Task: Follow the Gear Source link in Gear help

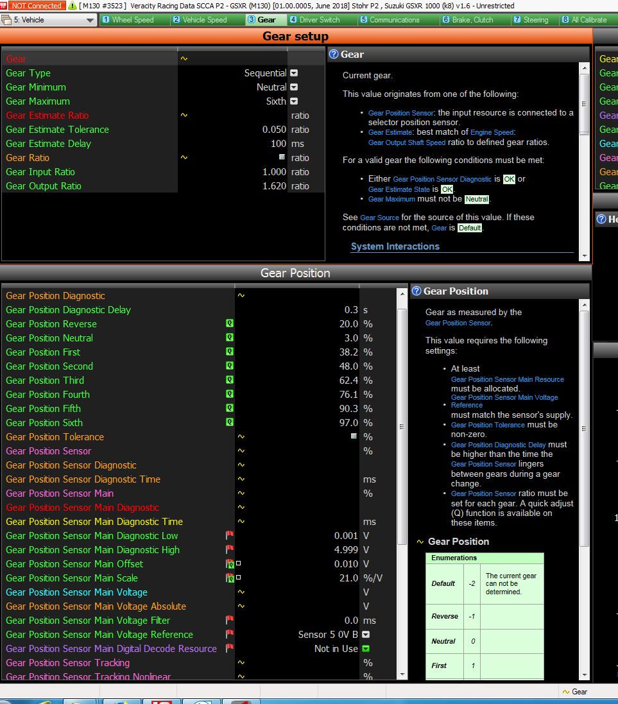Action: 379,218
